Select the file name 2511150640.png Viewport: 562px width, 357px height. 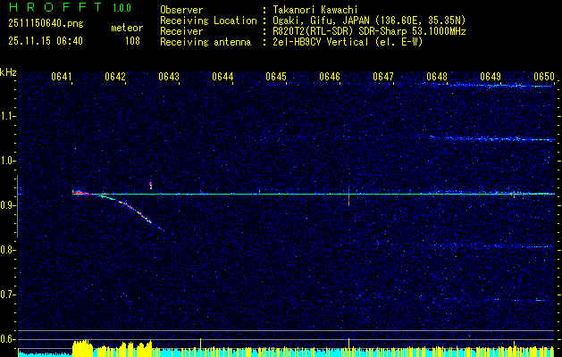click(x=46, y=24)
